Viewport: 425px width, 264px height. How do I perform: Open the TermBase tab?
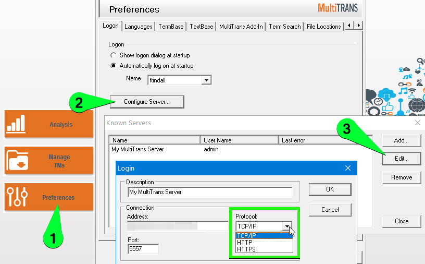(x=171, y=27)
